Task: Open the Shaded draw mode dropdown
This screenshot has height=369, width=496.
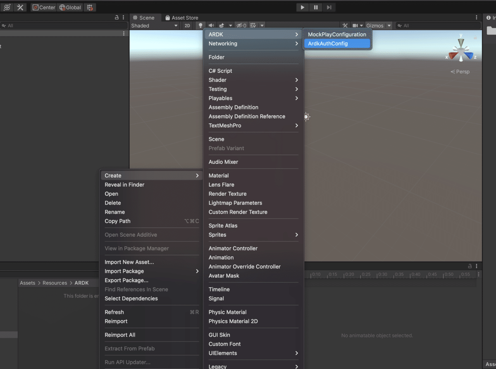Action: pos(155,26)
